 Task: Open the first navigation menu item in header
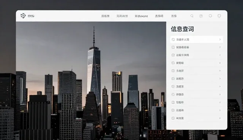click(106, 16)
